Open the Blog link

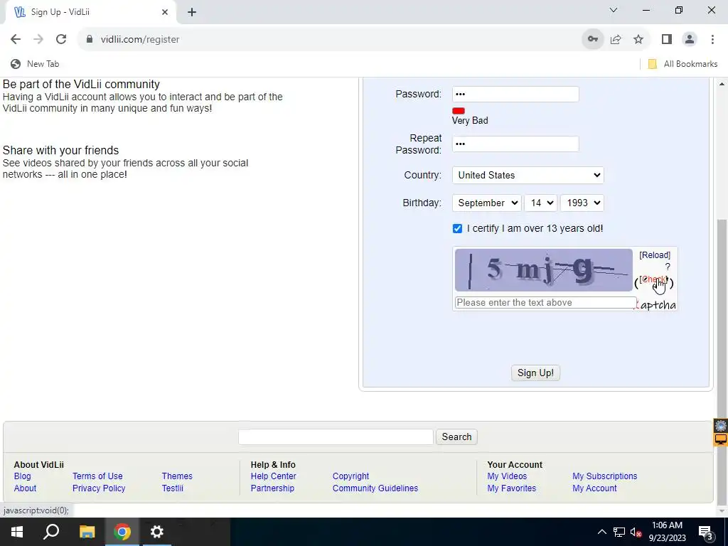pos(22,476)
